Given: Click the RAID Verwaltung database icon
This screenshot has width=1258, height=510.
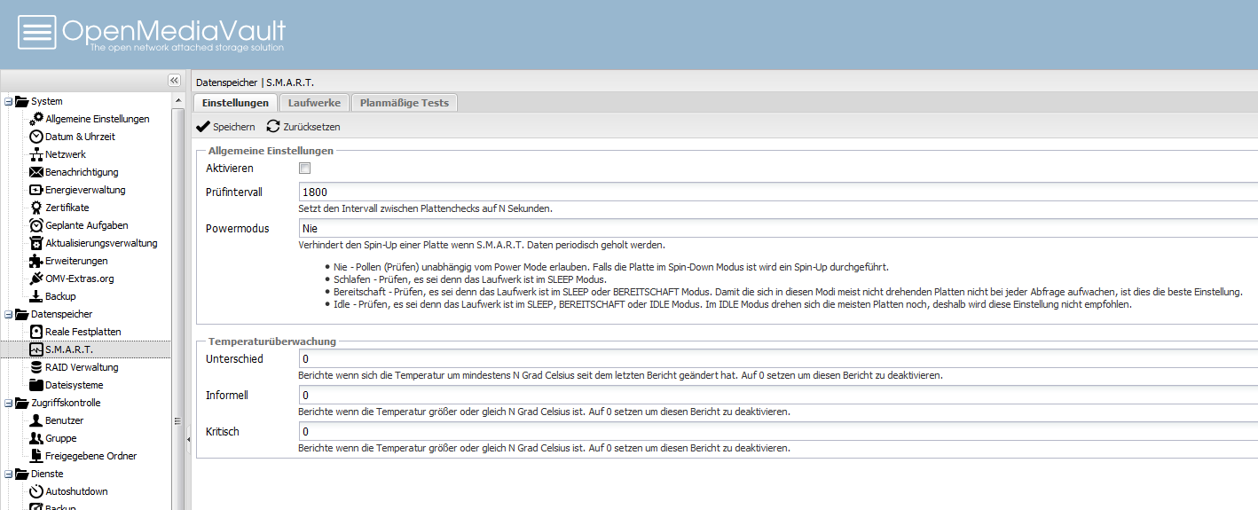Looking at the screenshot, I should 36,367.
